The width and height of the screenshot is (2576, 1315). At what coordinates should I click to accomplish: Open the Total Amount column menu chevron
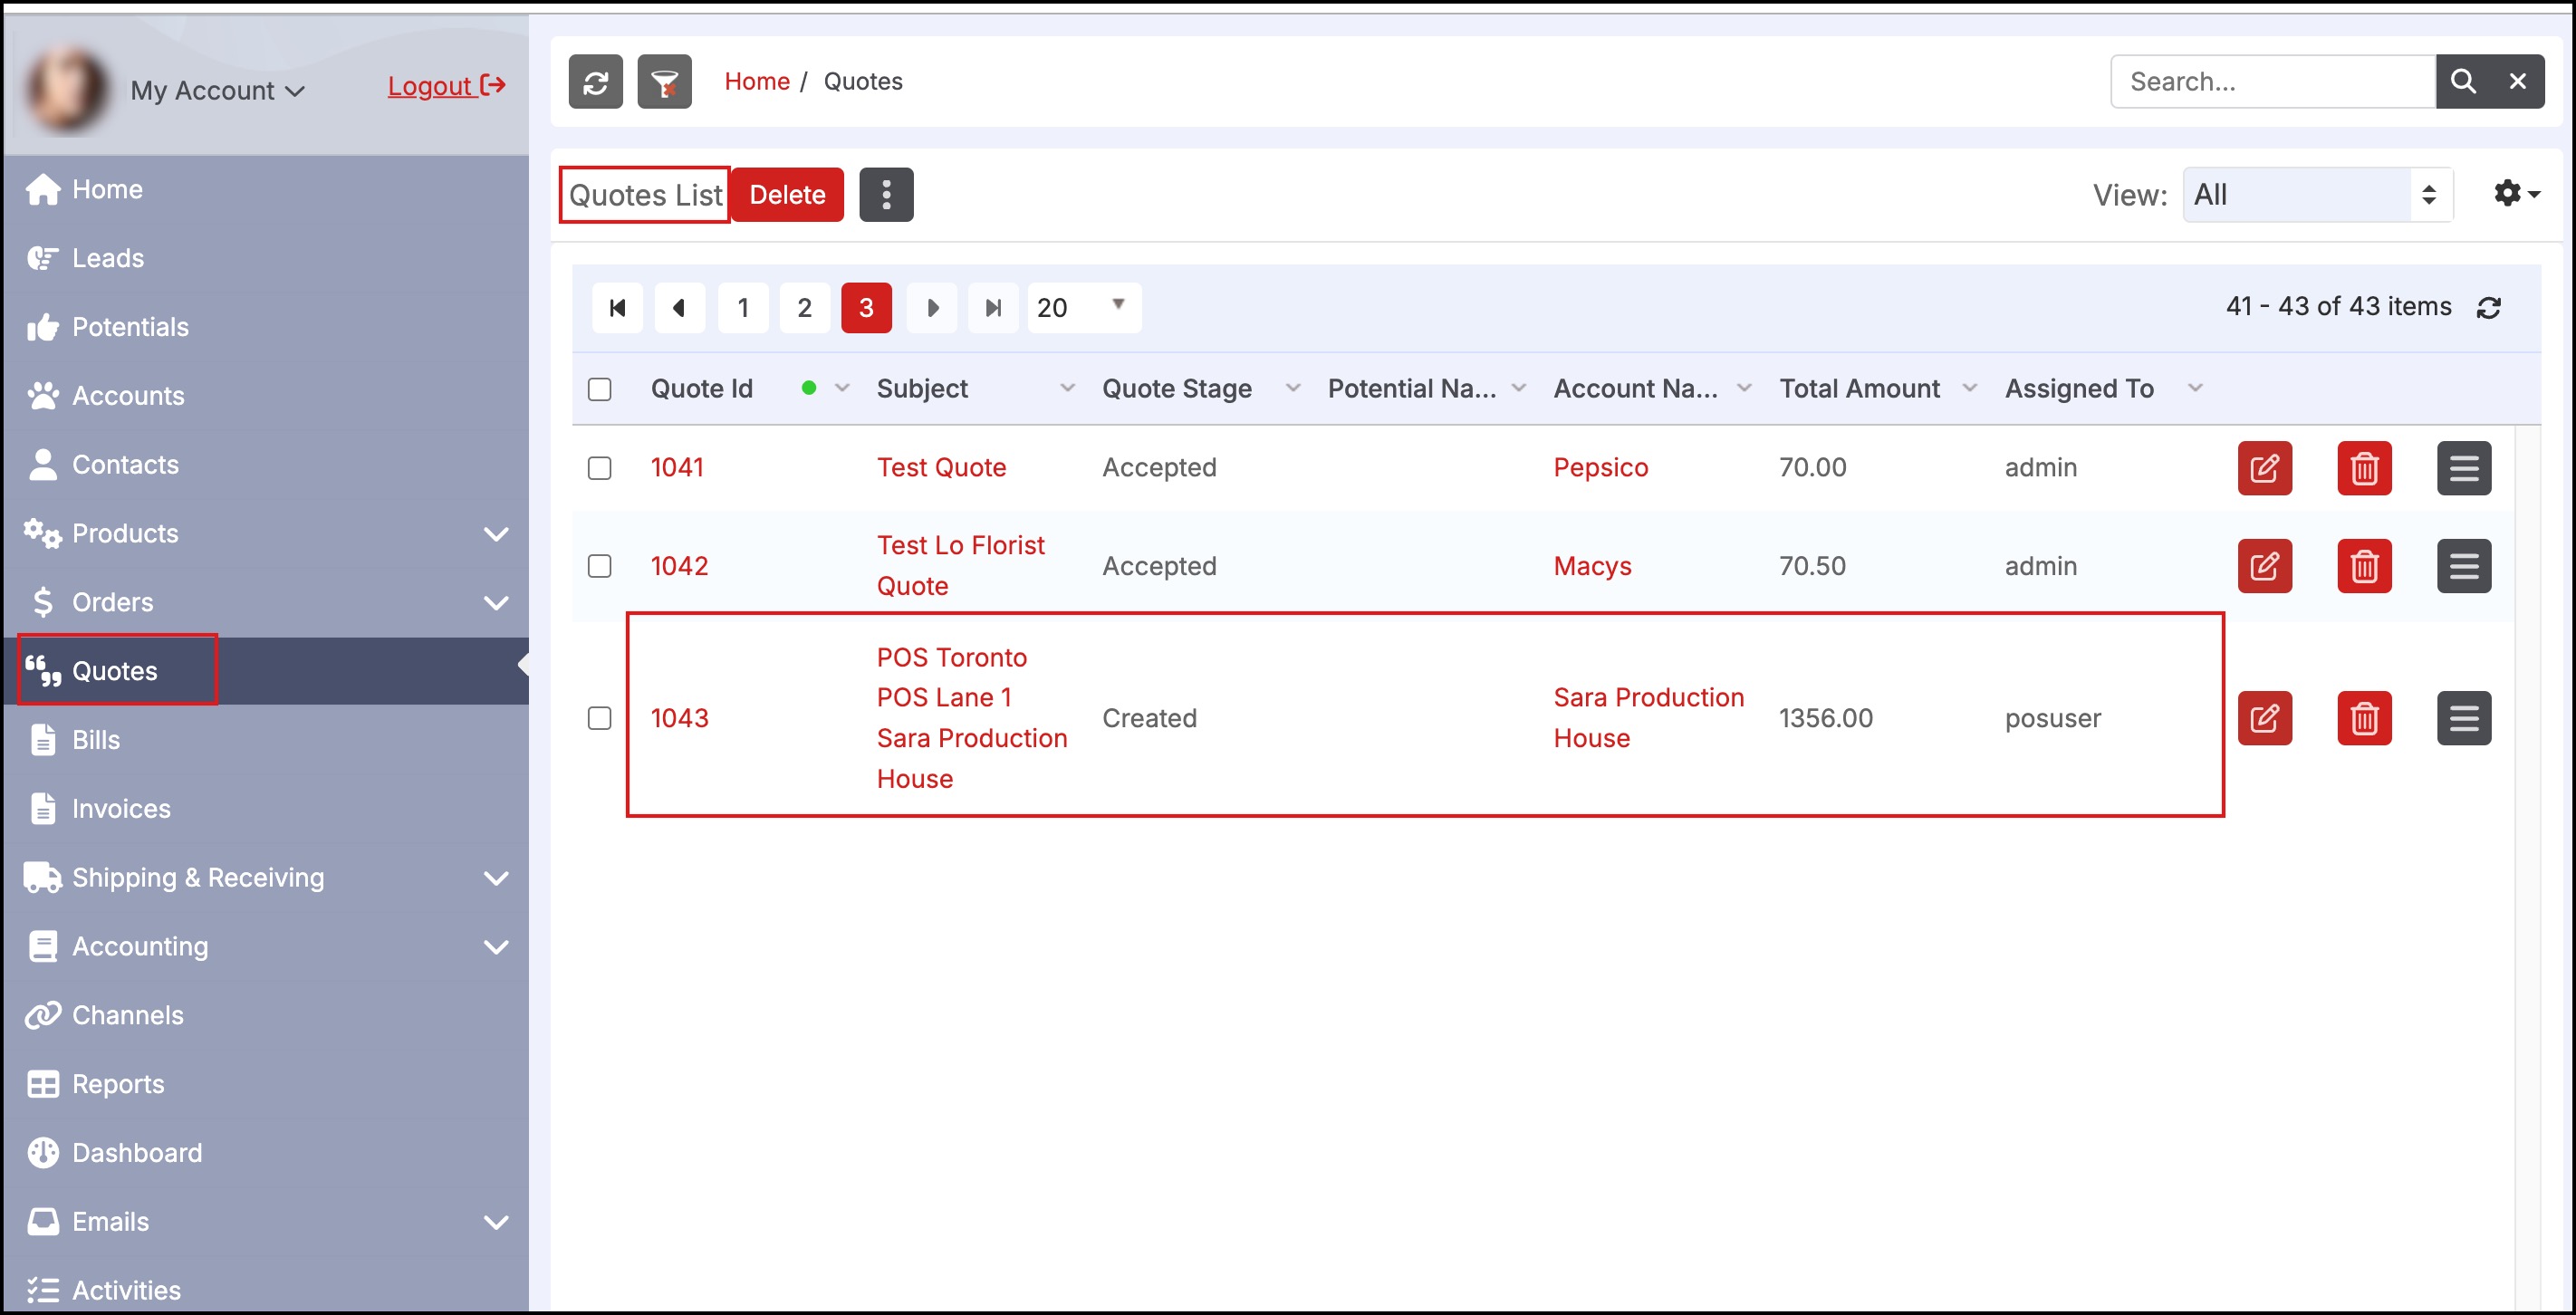[x=1970, y=388]
